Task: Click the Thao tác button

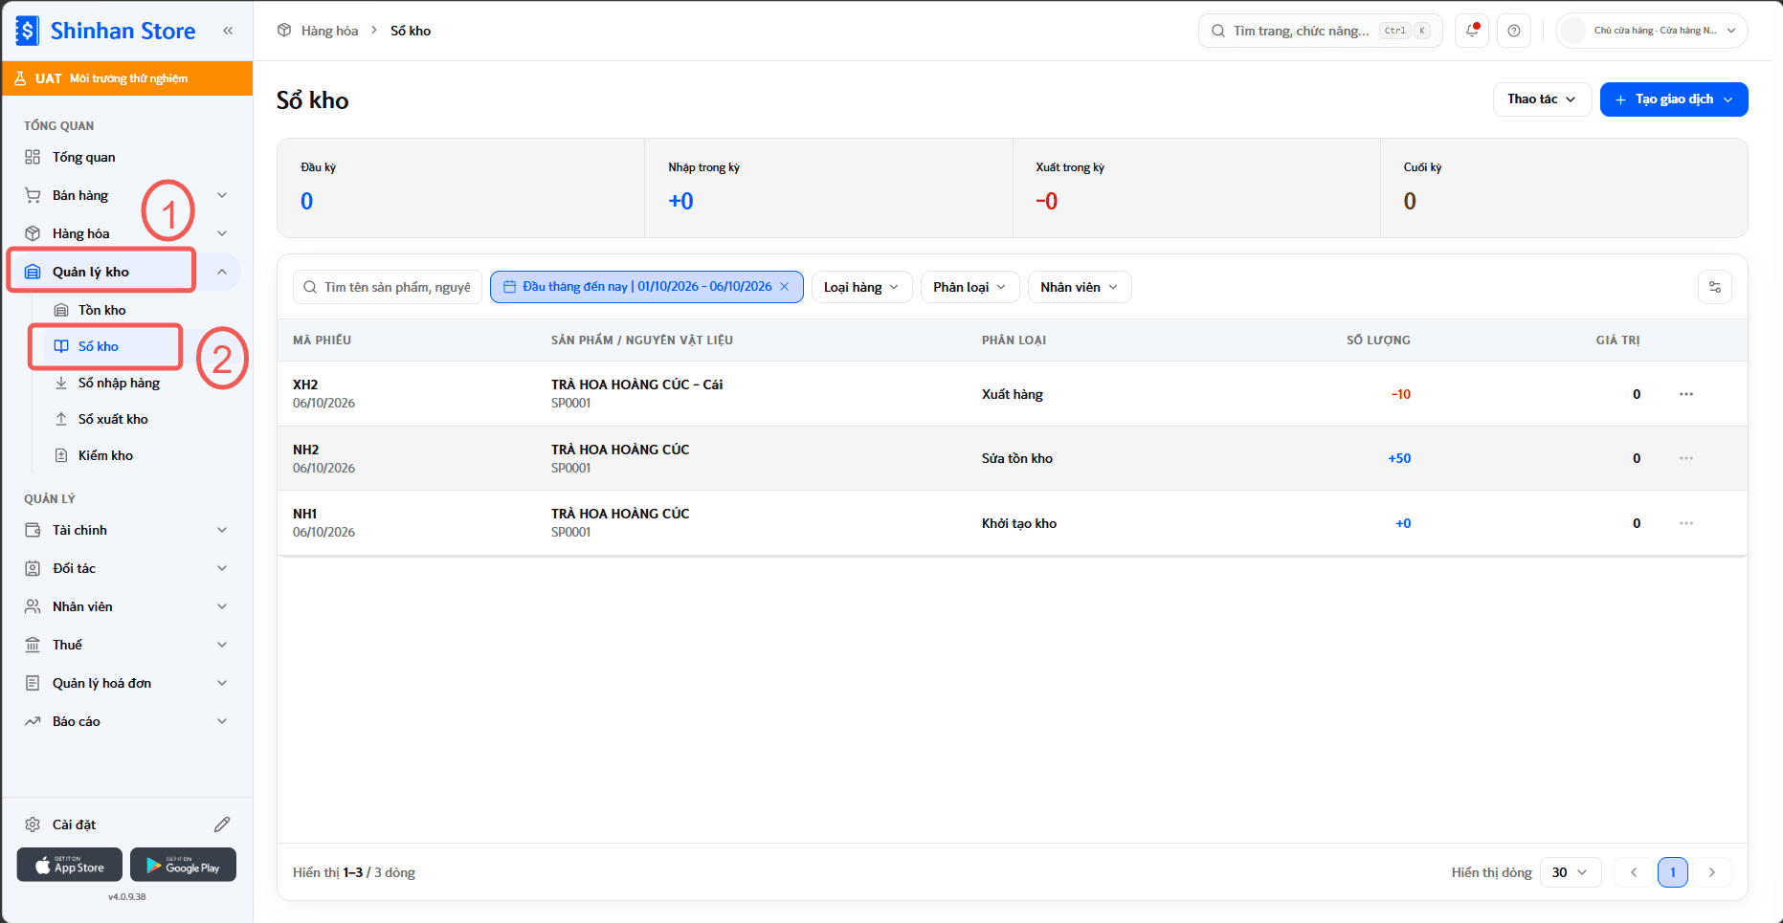Action: pyautogui.click(x=1542, y=99)
